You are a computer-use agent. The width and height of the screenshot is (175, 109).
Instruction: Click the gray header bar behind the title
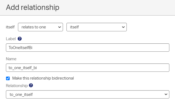[x=121, y=7]
